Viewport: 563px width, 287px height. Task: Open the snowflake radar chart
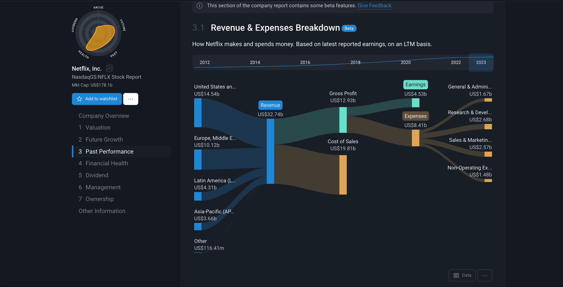(x=98, y=33)
